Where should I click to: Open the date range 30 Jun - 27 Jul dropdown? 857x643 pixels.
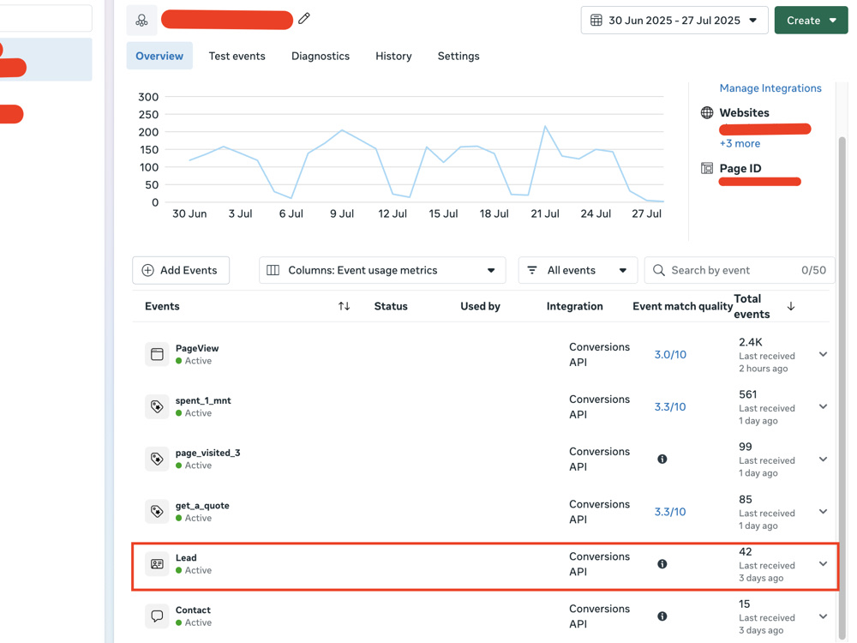pyautogui.click(x=674, y=21)
